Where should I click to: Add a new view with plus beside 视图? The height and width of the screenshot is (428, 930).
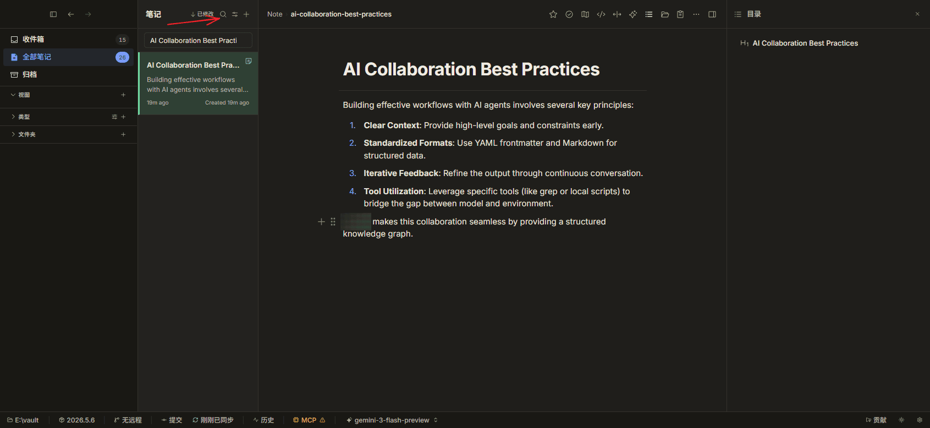coord(123,95)
